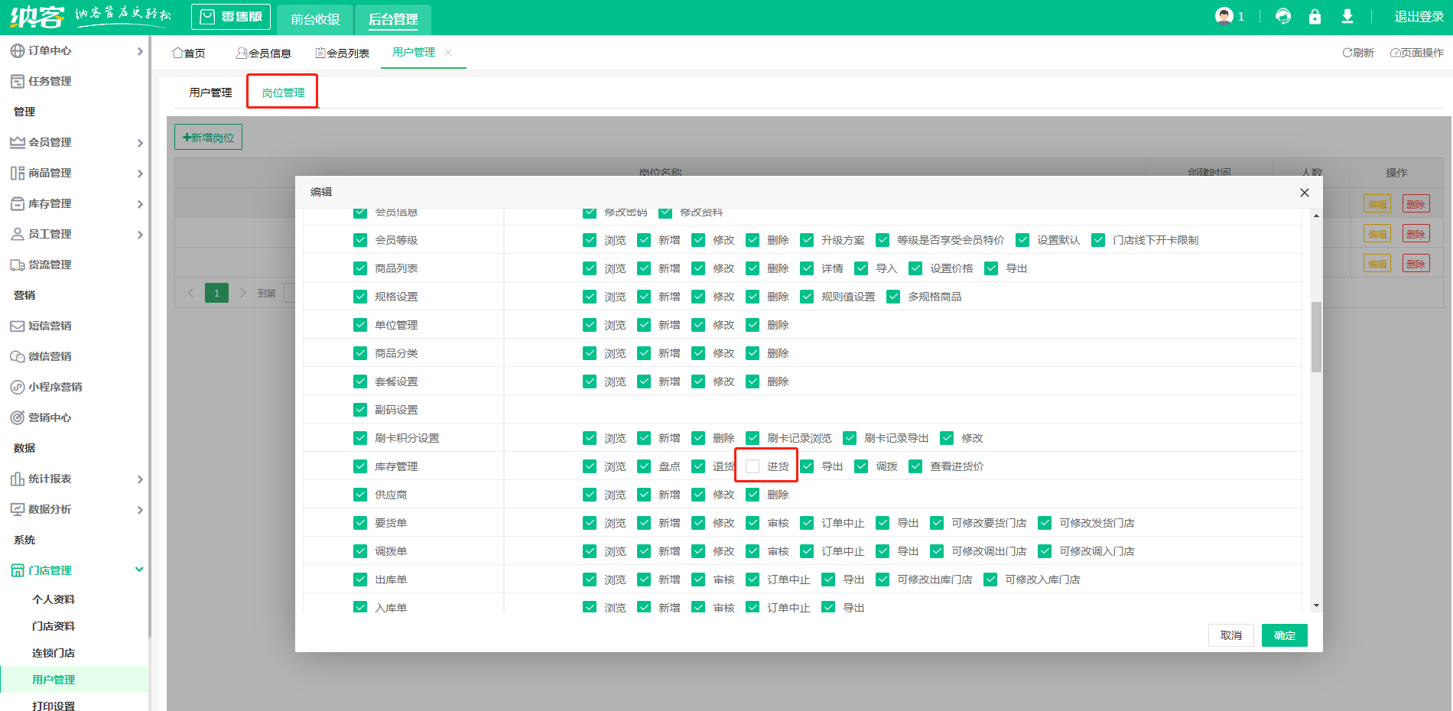Click the dialog's vertical scrollbar thumb
The image size is (1453, 711).
click(1316, 336)
